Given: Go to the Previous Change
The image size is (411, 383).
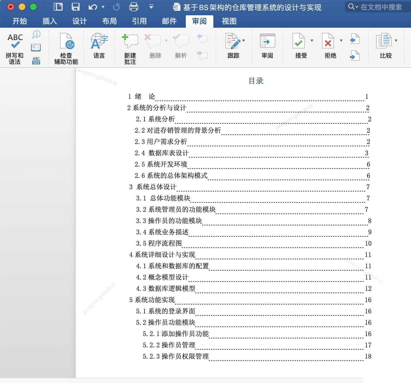Looking at the screenshot, I should [x=355, y=39].
